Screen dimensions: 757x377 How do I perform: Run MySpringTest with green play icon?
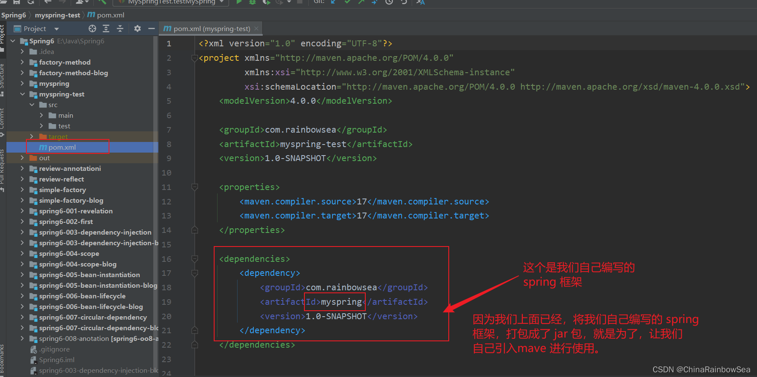239,2
